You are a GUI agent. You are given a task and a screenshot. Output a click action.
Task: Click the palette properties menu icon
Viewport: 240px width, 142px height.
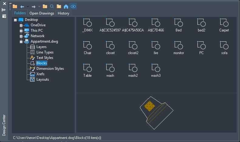pos(4,16)
